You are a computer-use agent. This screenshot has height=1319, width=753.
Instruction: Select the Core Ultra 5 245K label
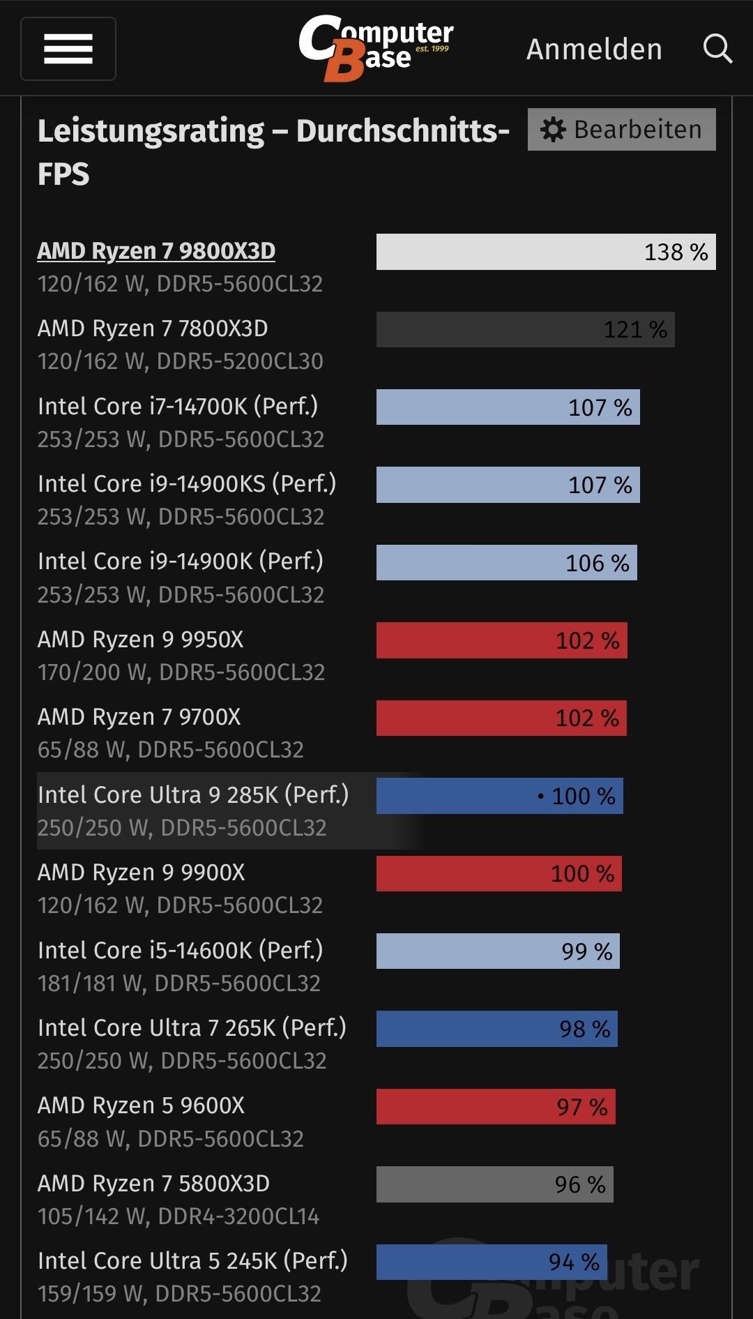pyautogui.click(x=192, y=1261)
